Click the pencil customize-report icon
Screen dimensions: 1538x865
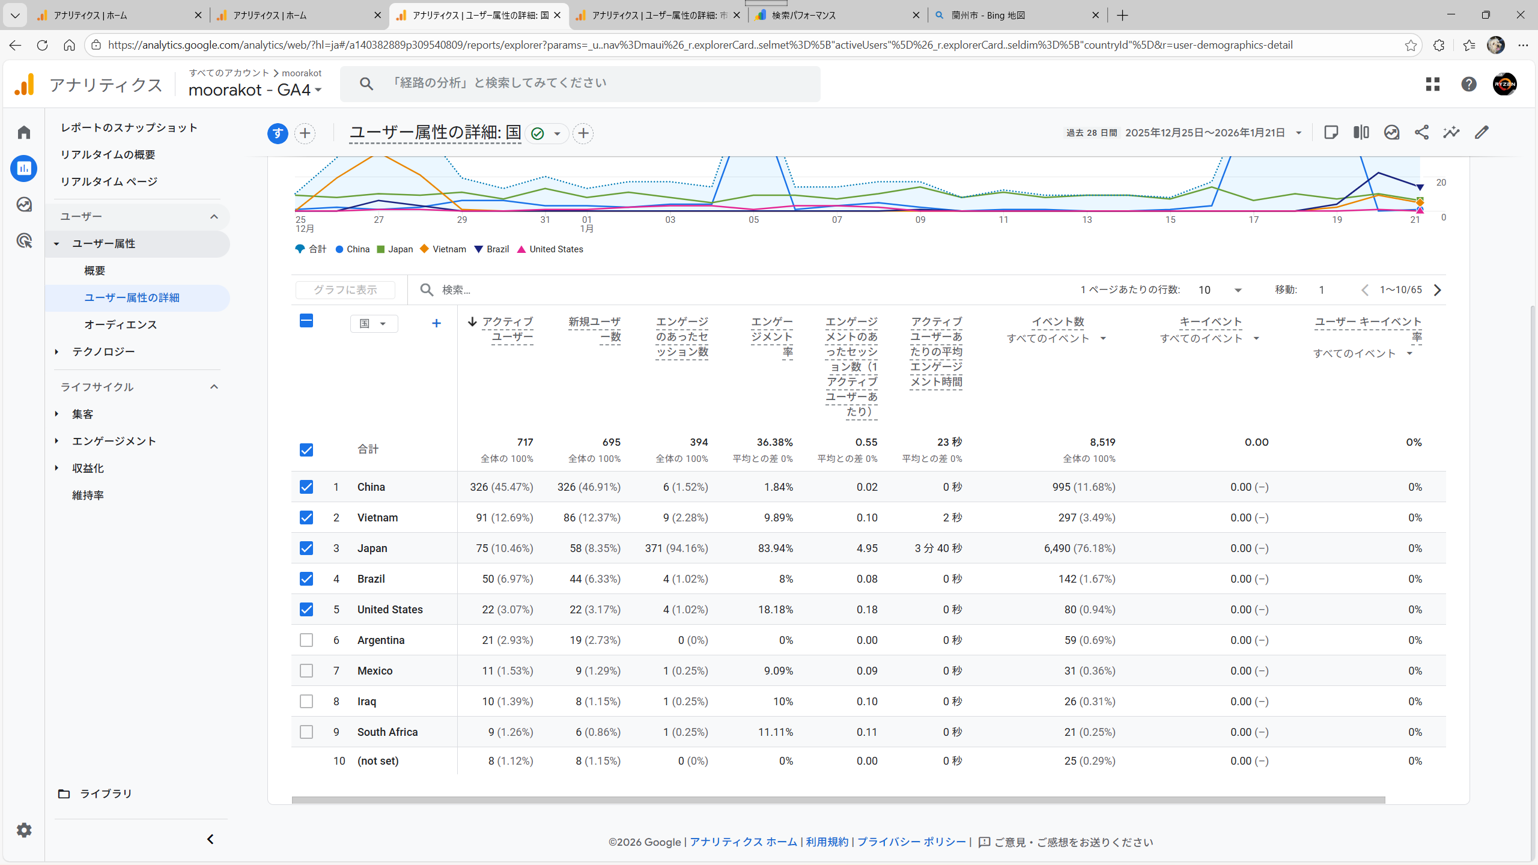1482,133
